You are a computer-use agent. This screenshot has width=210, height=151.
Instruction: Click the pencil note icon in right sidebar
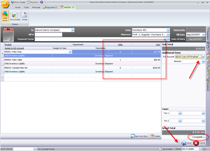[208, 60]
